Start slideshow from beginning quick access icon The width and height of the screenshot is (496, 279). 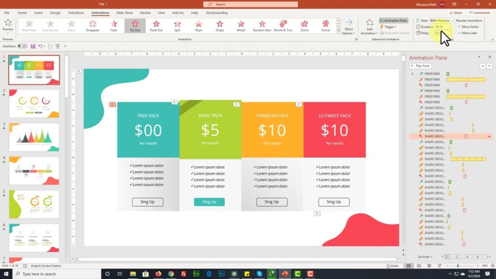coord(58,46)
